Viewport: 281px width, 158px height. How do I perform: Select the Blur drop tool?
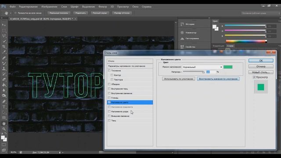click(x=4, y=90)
